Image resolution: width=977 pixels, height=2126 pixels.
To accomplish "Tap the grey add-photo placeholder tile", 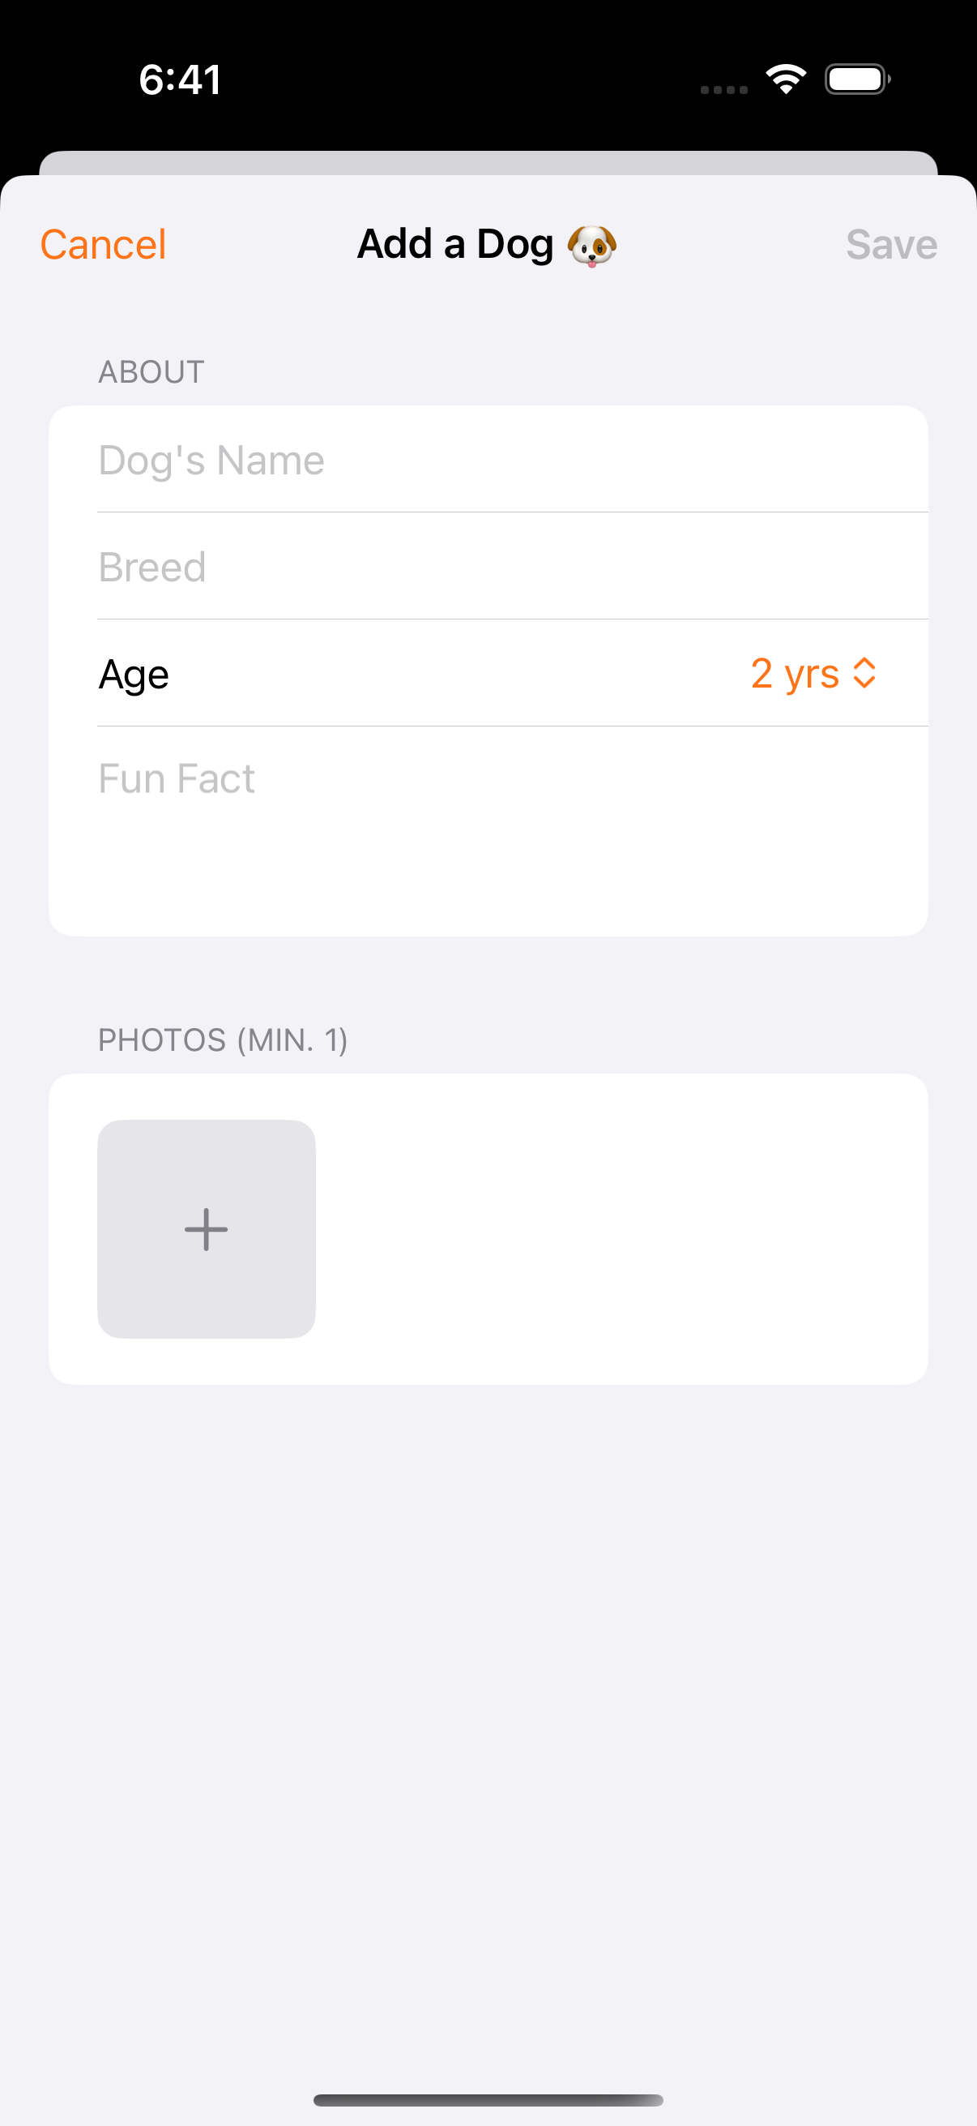I will pyautogui.click(x=206, y=1229).
